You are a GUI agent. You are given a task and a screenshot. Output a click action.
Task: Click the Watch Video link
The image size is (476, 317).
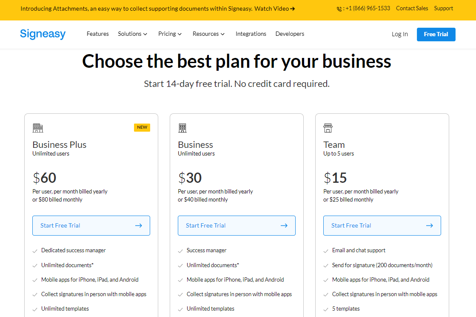(274, 9)
